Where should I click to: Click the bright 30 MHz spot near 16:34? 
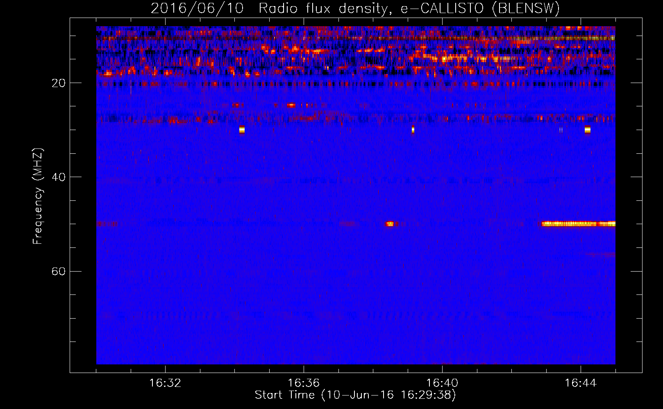coord(242,130)
